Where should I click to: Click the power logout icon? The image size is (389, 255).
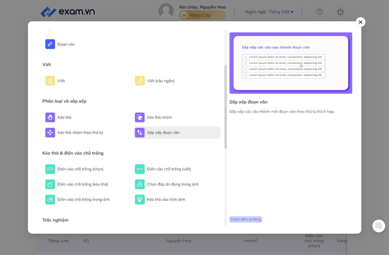point(340,12)
